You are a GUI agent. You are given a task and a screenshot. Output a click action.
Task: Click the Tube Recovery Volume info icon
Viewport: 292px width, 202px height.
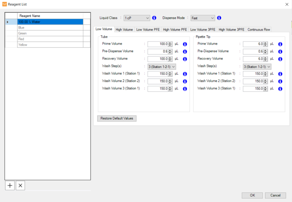185,59
